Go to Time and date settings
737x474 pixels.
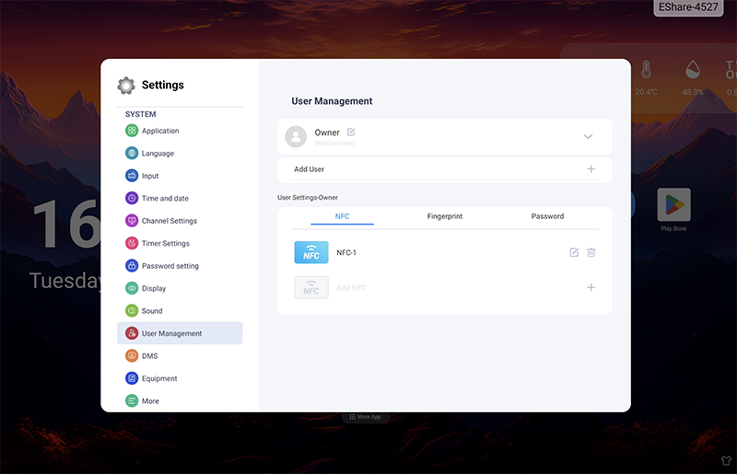164,198
